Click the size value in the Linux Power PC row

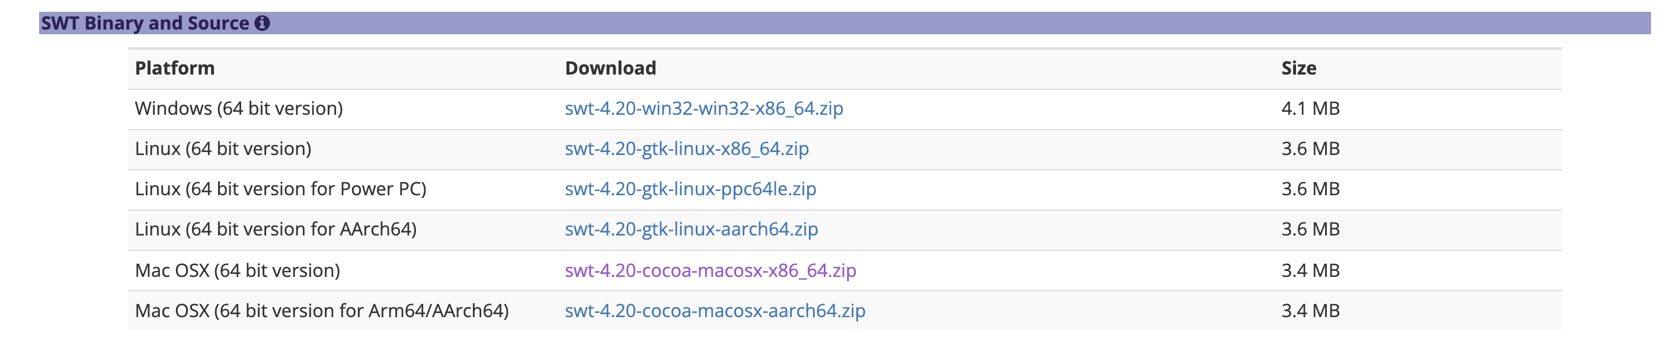pos(1310,189)
